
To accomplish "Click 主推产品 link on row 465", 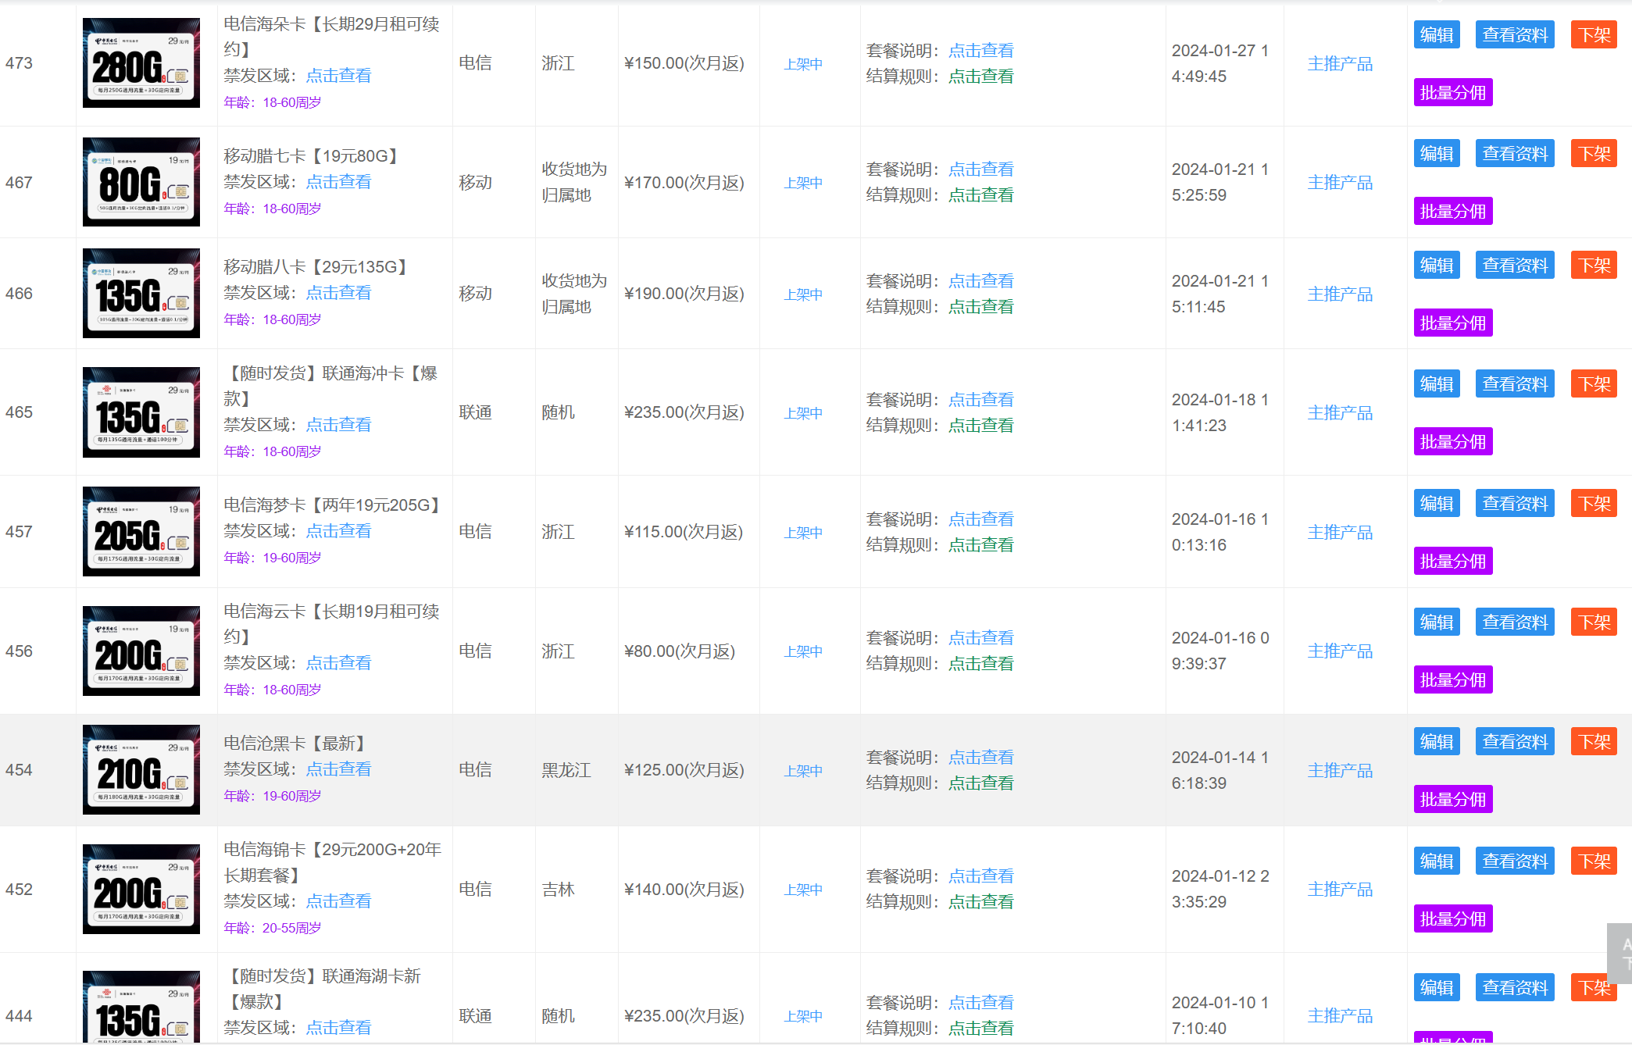I will pyautogui.click(x=1340, y=412).
